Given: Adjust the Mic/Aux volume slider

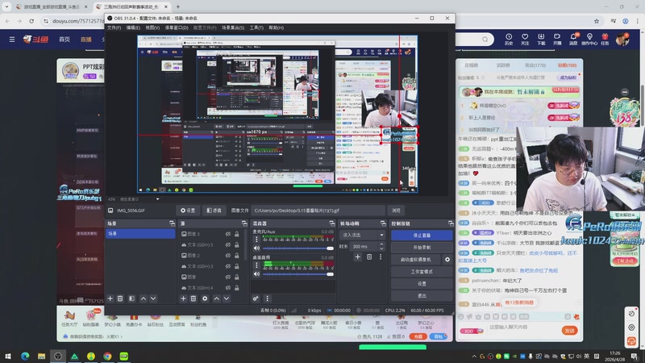Looking at the screenshot, I should click(x=298, y=248).
